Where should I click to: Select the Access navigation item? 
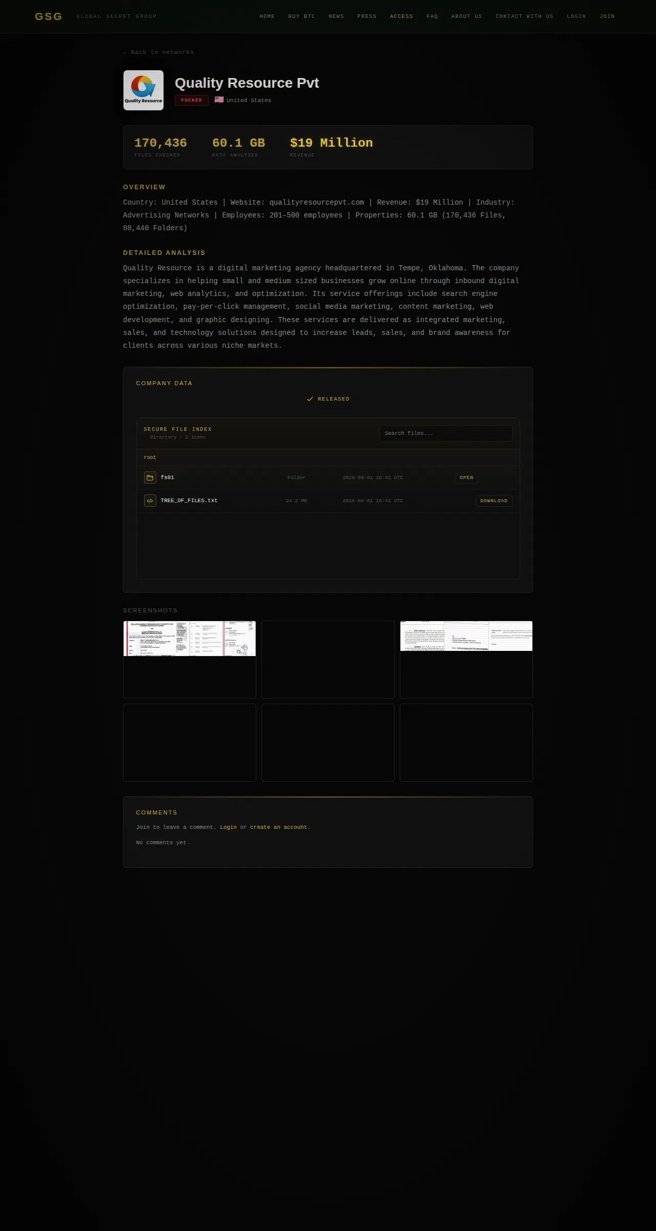(x=401, y=16)
